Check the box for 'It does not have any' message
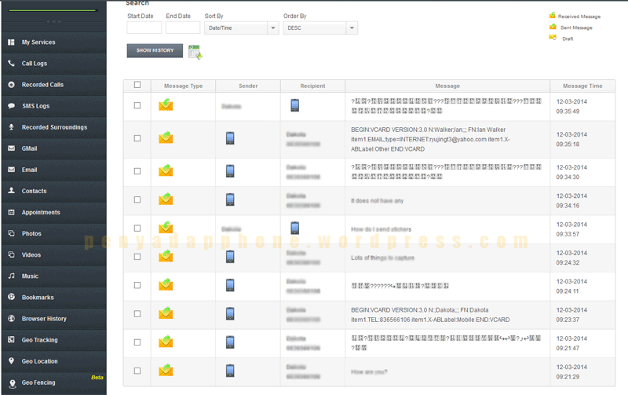The image size is (628, 395). pyautogui.click(x=137, y=199)
